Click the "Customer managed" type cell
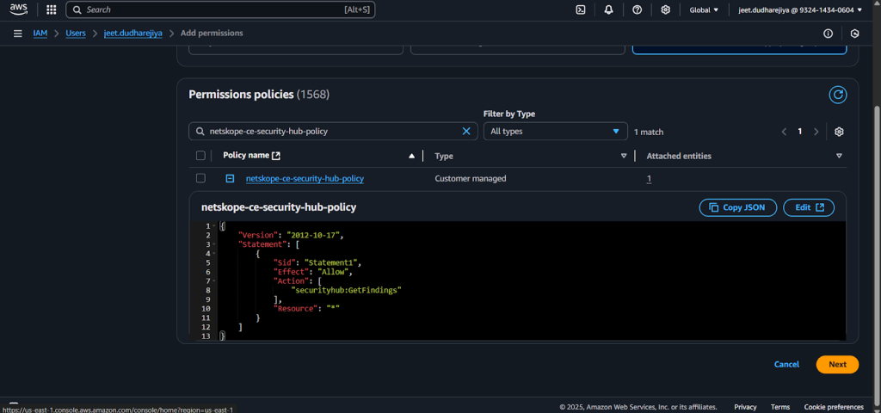This screenshot has height=413, width=881. [471, 178]
